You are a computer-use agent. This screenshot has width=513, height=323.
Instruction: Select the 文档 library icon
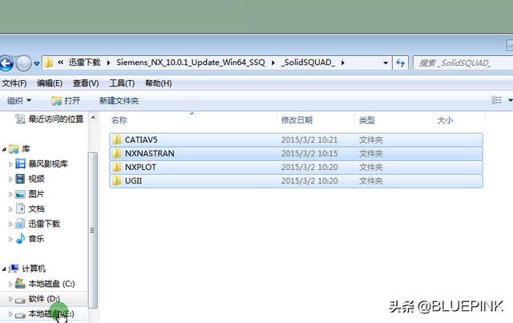point(20,208)
